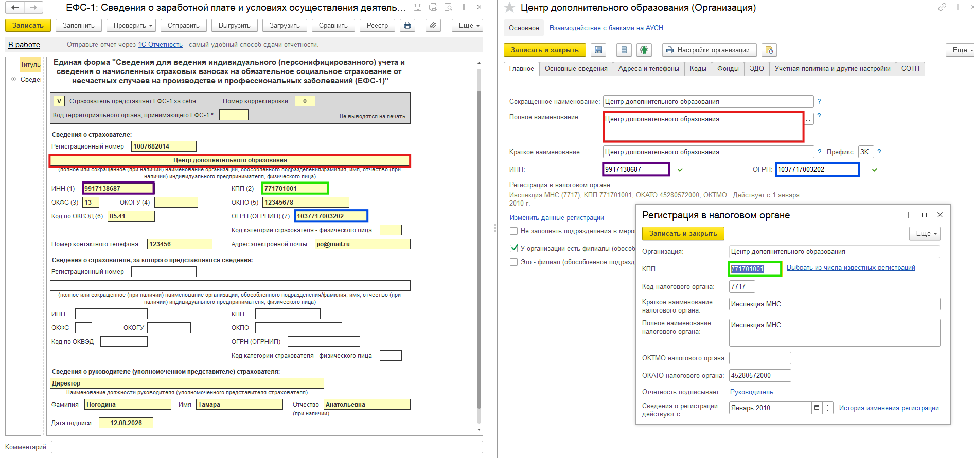The image size is (974, 458).
Task: Open the ЭДО tab
Action: (x=756, y=68)
